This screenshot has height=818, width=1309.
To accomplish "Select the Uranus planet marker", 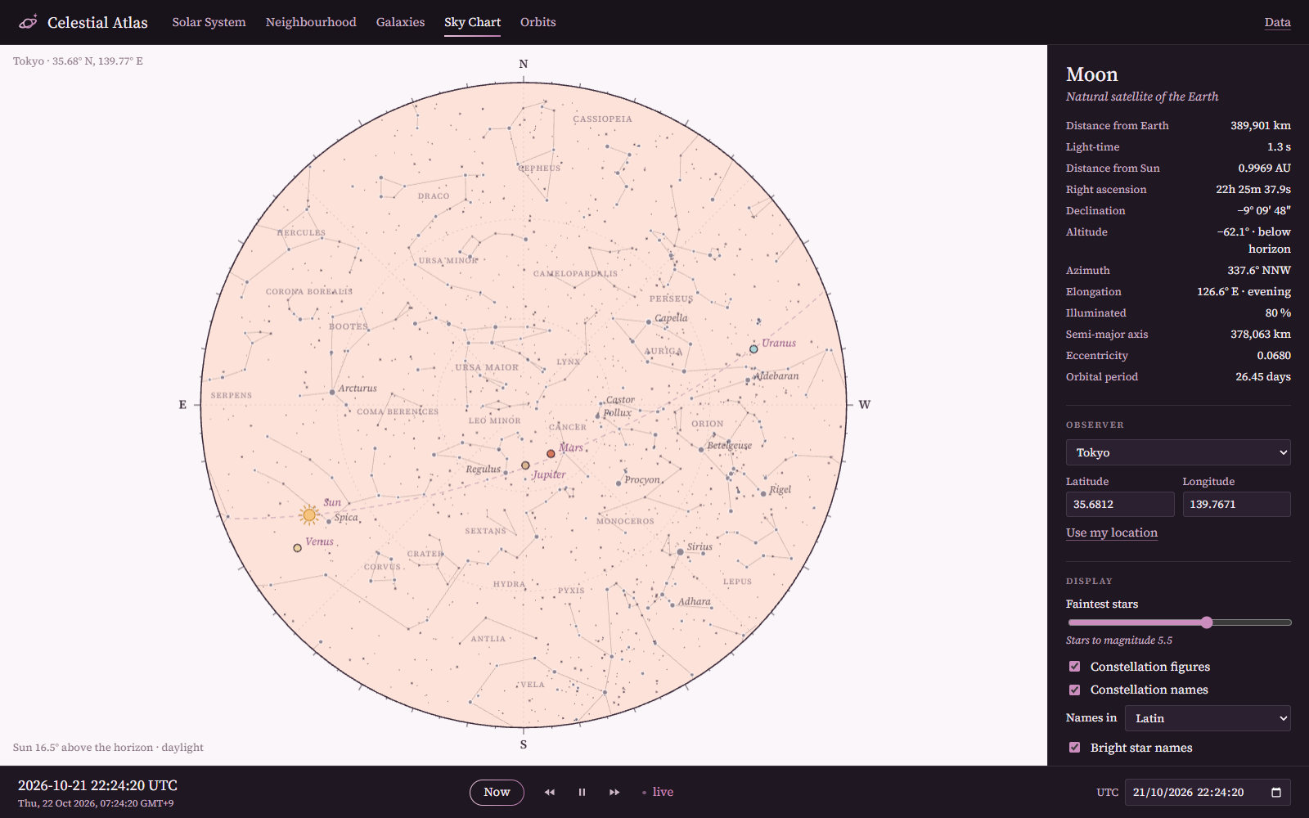I will pyautogui.click(x=753, y=349).
